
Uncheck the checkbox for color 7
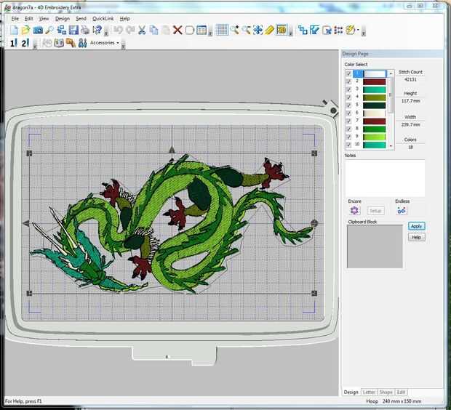pyautogui.click(x=348, y=121)
